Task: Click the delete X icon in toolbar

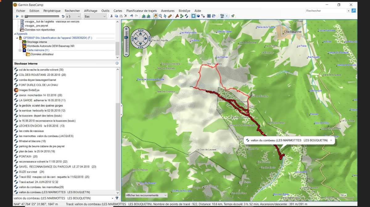Action: 125,16
